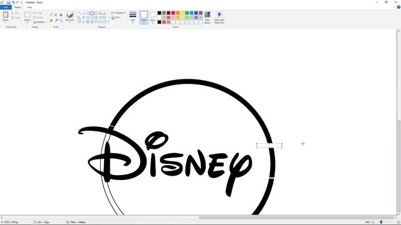
Task: Choose the Diamond shape
Action: click(83, 17)
